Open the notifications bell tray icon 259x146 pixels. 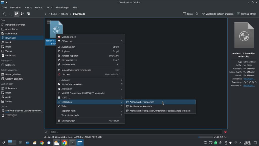point(205,143)
